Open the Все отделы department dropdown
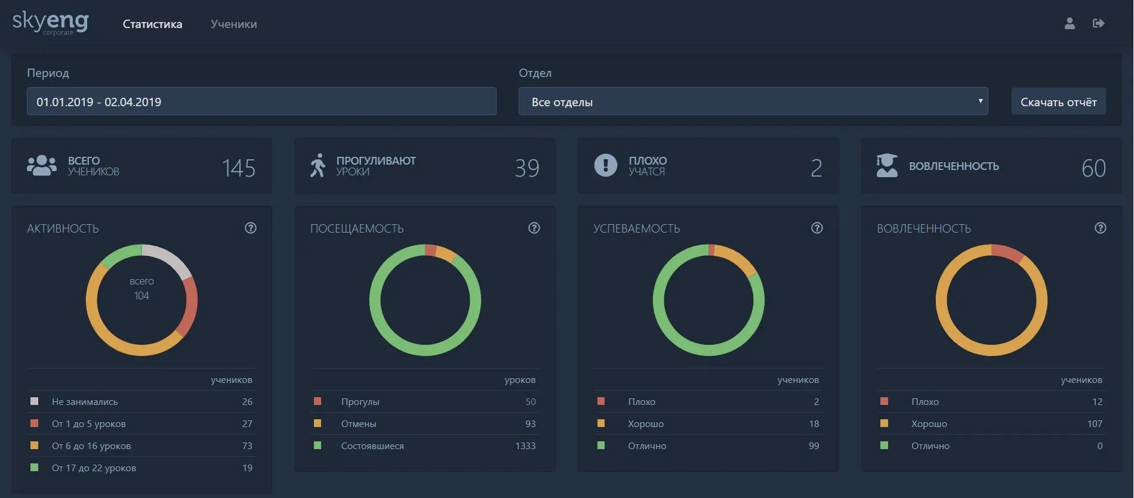The image size is (1134, 498). [753, 101]
